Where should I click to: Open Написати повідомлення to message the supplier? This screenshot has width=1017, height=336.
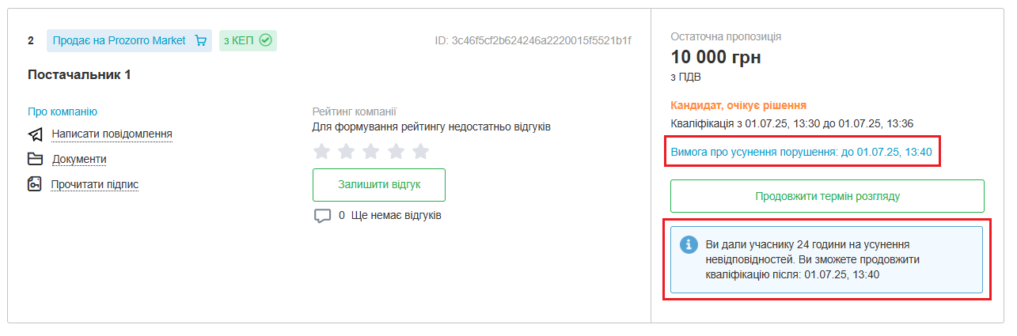coord(112,134)
